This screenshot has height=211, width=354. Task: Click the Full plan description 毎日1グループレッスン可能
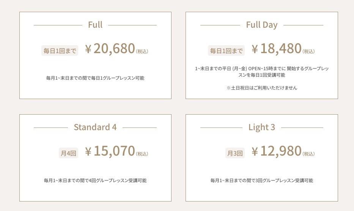pos(95,78)
